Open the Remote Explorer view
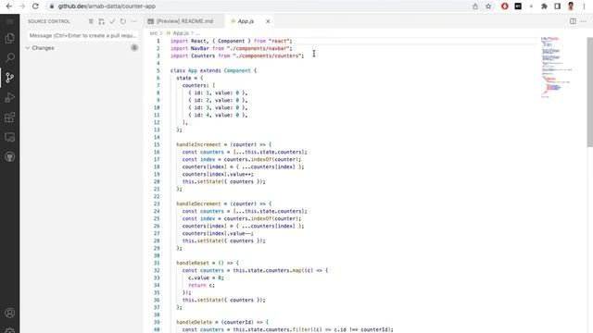Image resolution: width=593 pixels, height=333 pixels. pyautogui.click(x=10, y=137)
